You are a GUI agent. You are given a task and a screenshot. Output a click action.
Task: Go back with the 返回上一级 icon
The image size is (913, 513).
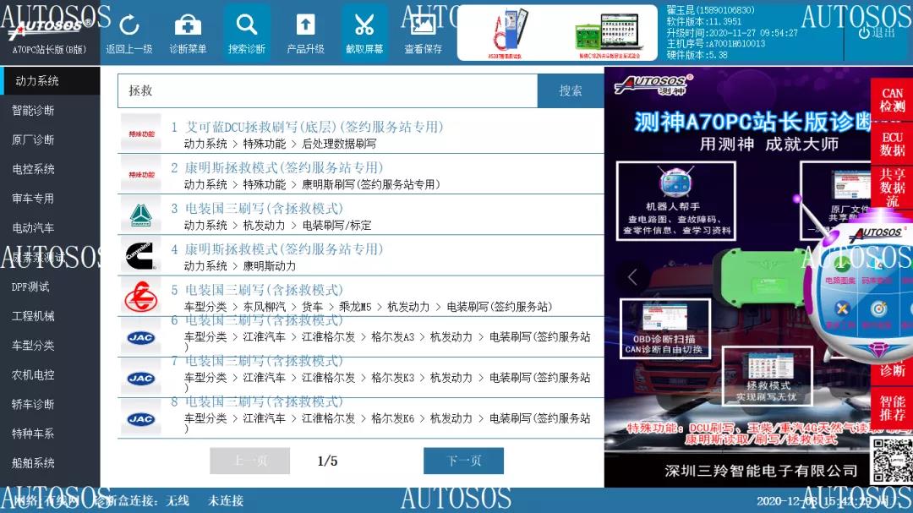[x=128, y=33]
